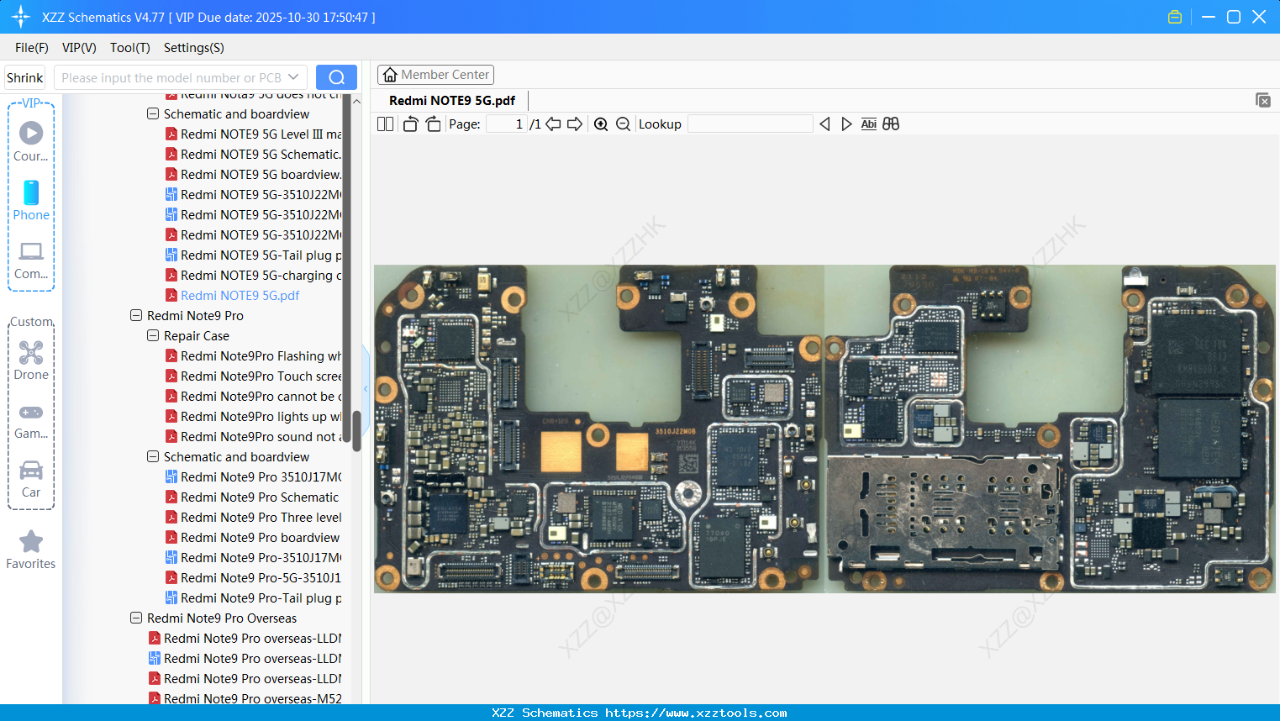Click the zoom out magnifier icon
The image size is (1280, 721).
(x=623, y=124)
